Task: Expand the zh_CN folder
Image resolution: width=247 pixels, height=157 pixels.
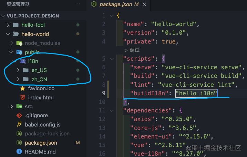Action: click(x=18, y=80)
